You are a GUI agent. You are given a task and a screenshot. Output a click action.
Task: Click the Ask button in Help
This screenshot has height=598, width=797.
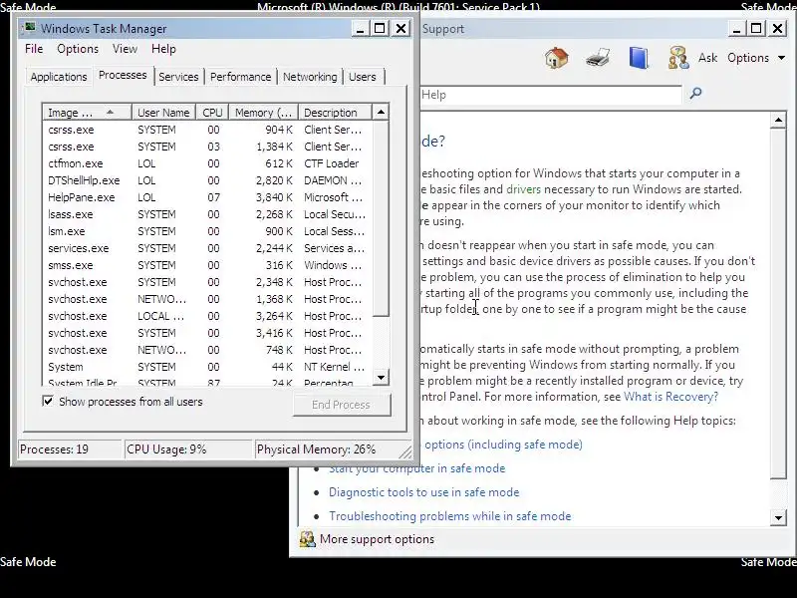[x=707, y=58]
